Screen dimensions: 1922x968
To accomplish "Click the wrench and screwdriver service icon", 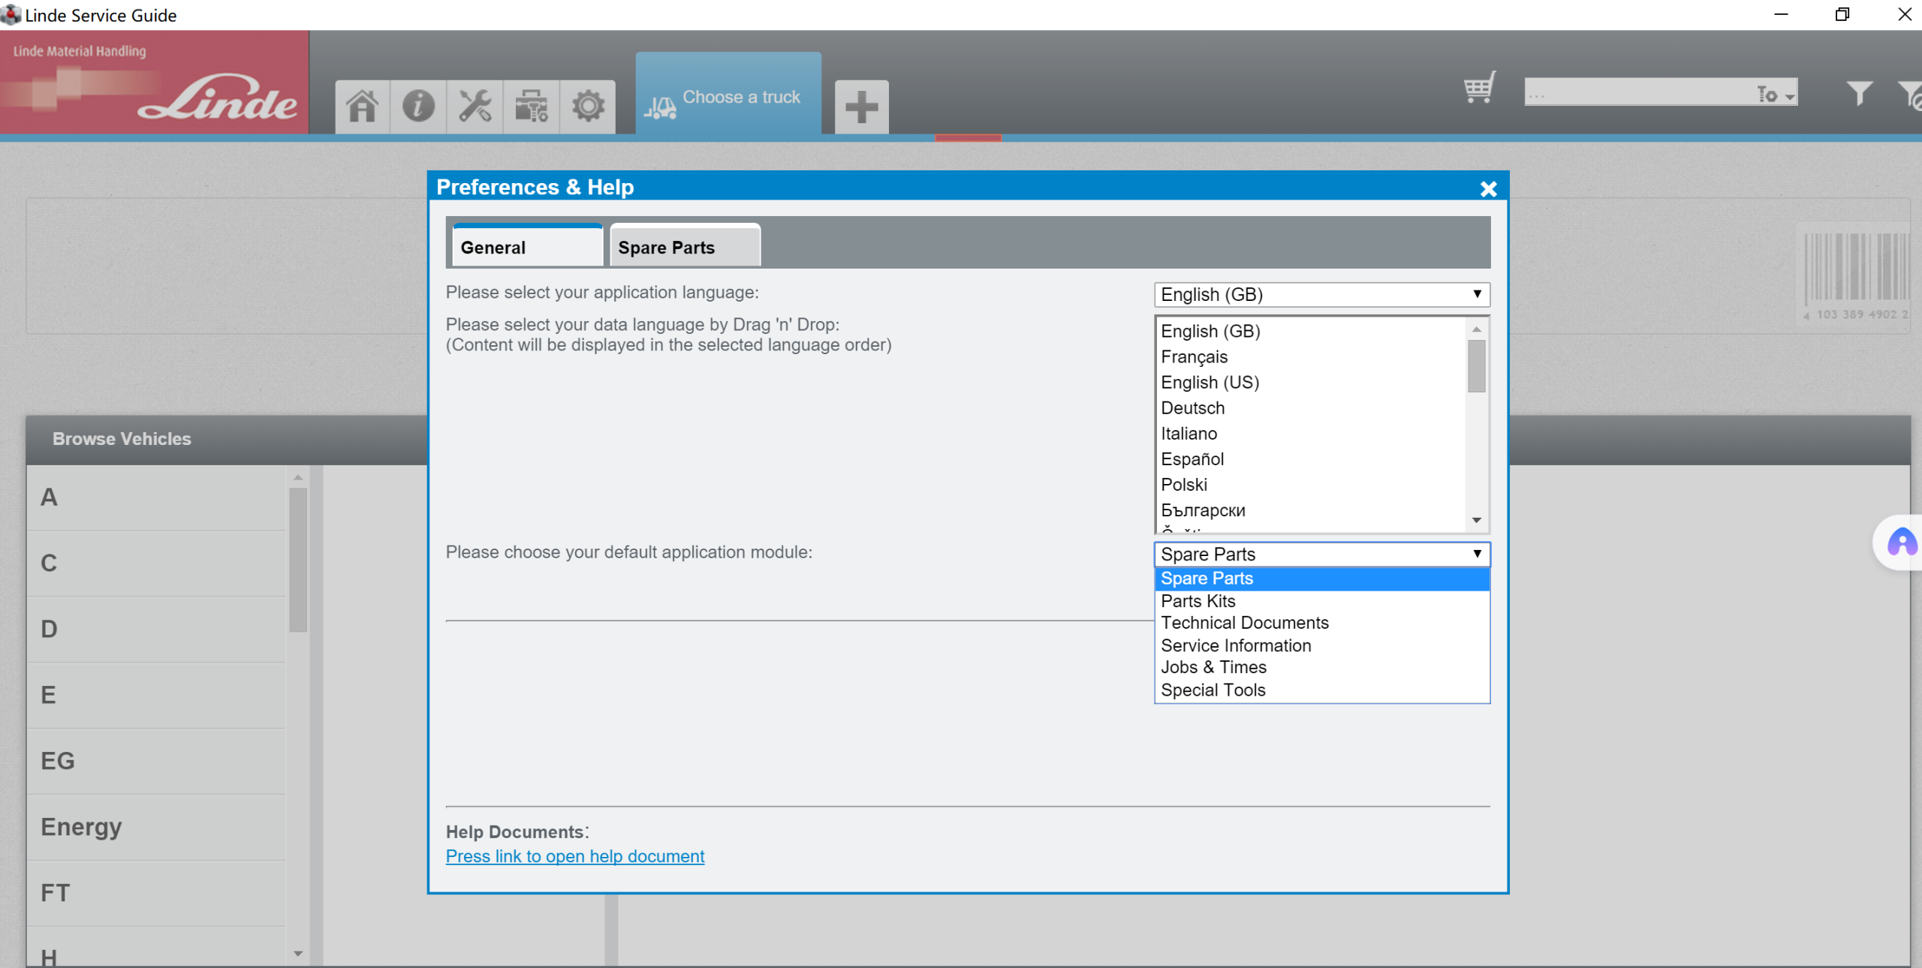I will click(x=474, y=106).
